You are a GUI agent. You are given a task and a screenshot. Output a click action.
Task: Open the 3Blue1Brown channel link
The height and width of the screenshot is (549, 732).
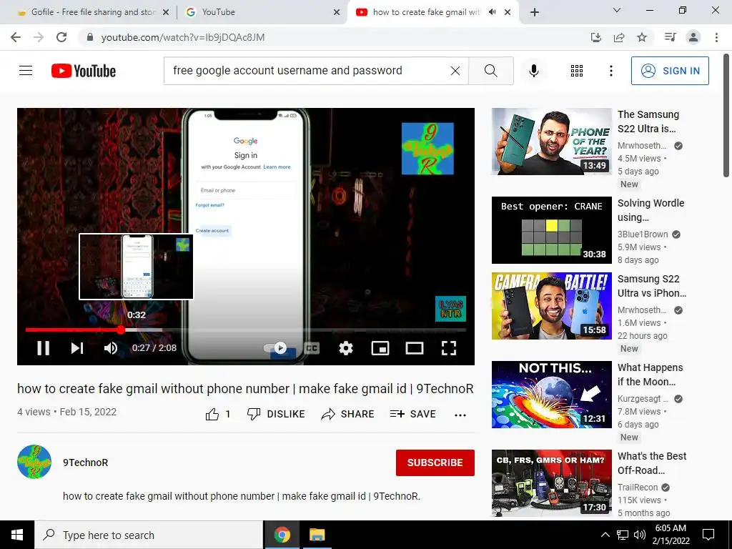click(x=643, y=234)
